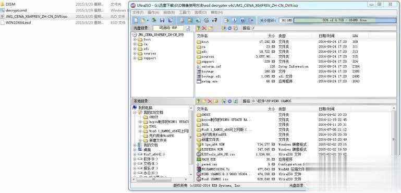401x193 pixels.
Task: Click the capacity bar showing 80% of 4.7GB
Action: tap(345, 20)
